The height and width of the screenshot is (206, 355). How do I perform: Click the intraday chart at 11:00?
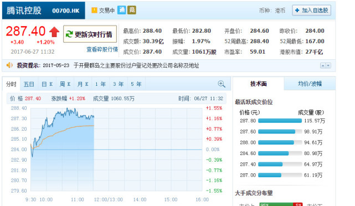click(x=78, y=150)
